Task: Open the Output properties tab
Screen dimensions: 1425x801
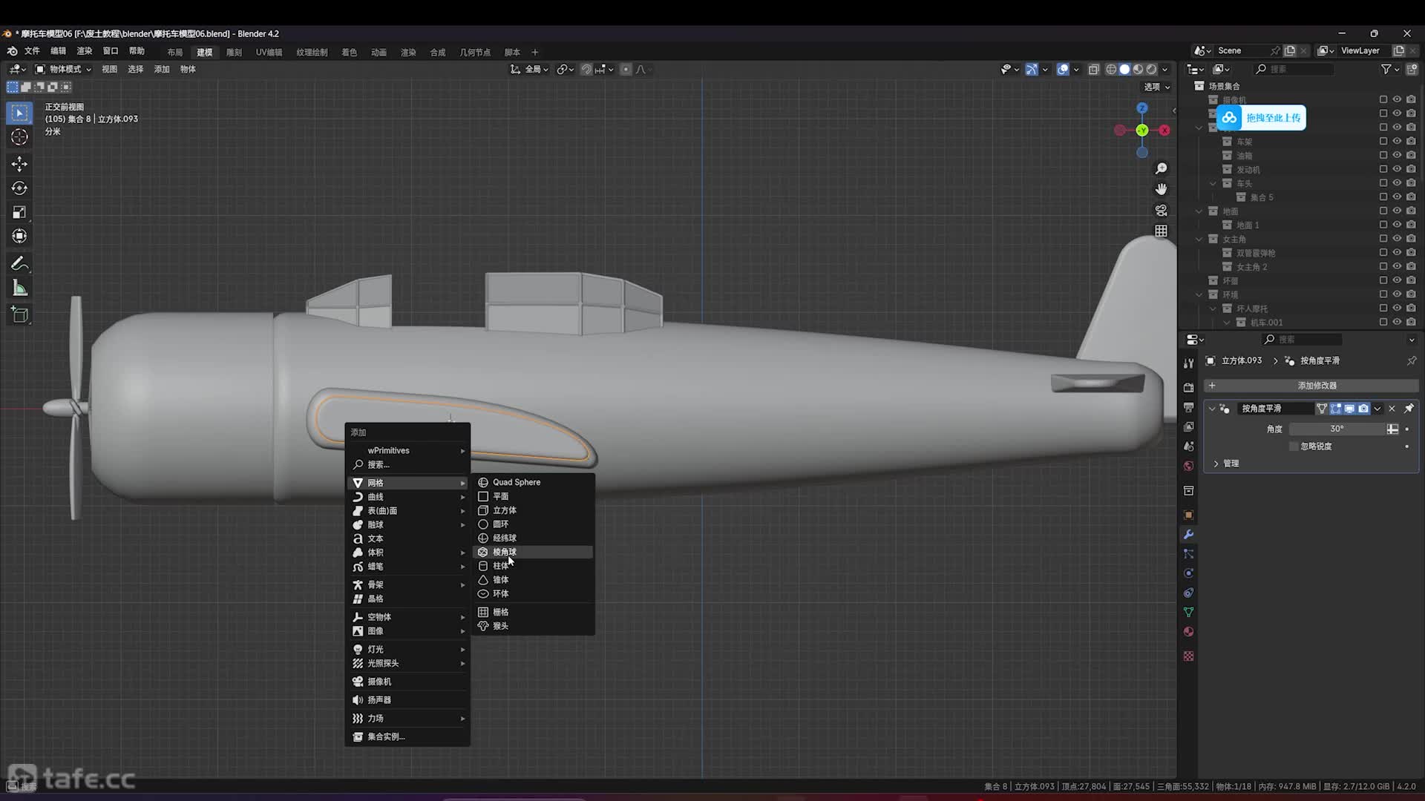Action: (1188, 407)
